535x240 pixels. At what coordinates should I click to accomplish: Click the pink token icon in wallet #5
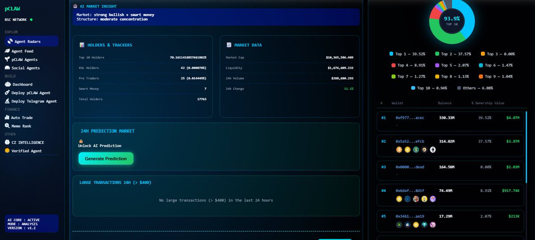point(433,225)
